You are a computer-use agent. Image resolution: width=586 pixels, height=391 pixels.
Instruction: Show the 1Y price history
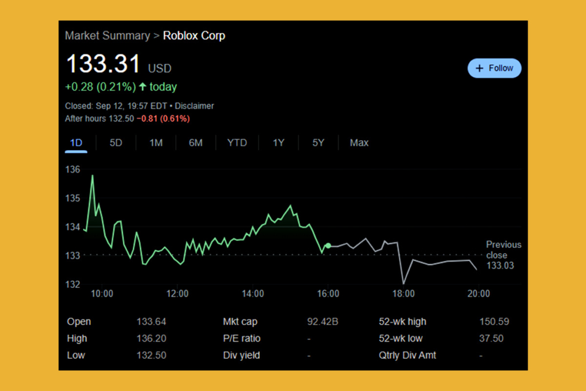click(x=278, y=143)
